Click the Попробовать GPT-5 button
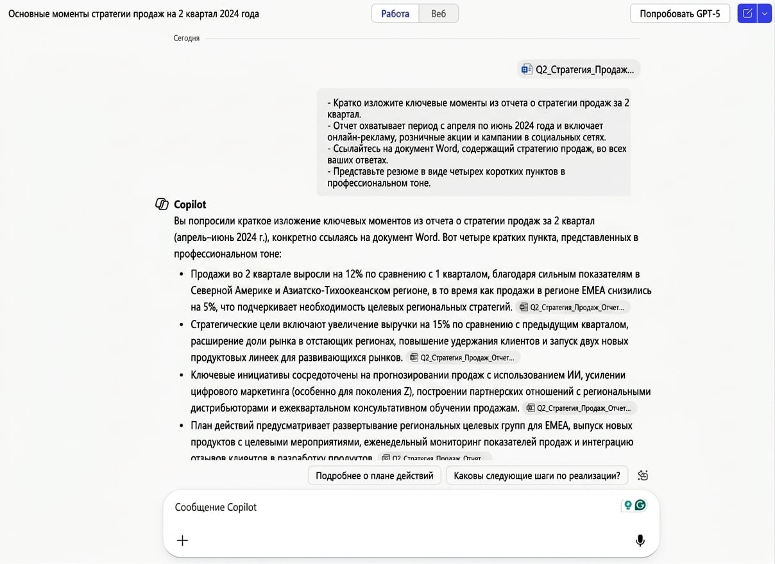 (x=680, y=13)
